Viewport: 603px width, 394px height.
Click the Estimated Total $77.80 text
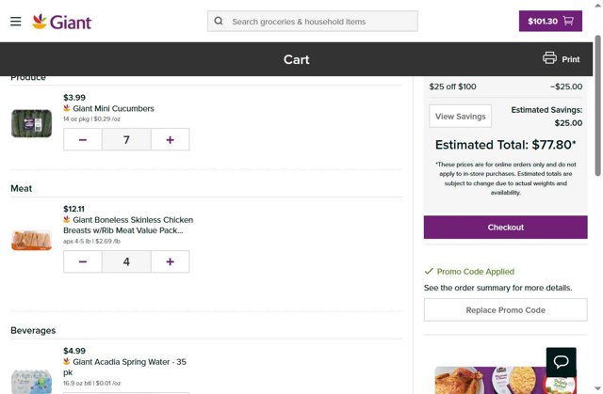click(x=505, y=145)
